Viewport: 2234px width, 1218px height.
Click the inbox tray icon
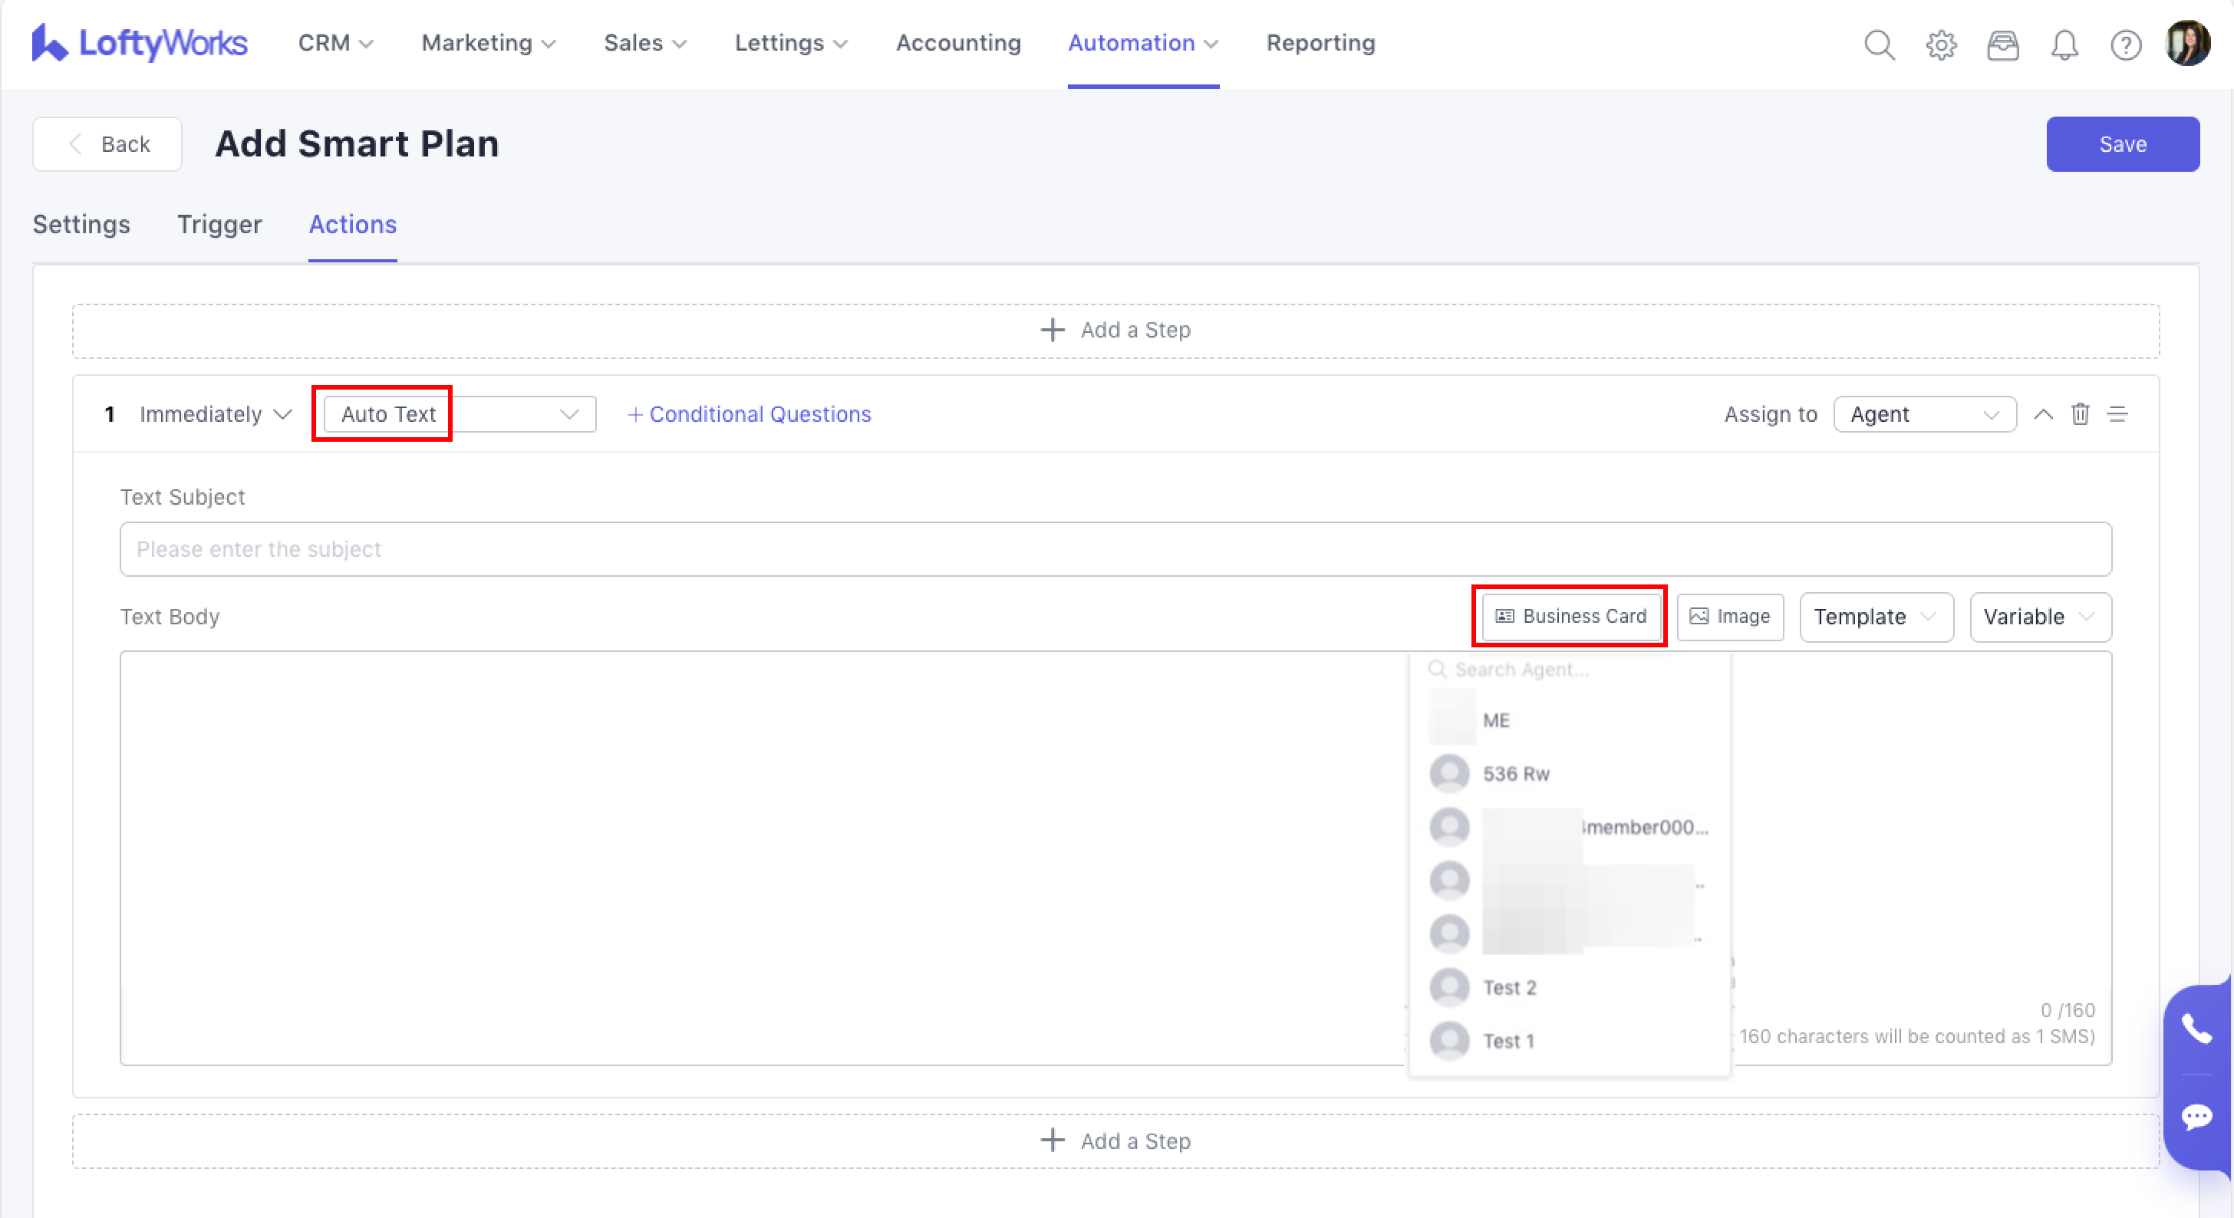coord(2002,44)
